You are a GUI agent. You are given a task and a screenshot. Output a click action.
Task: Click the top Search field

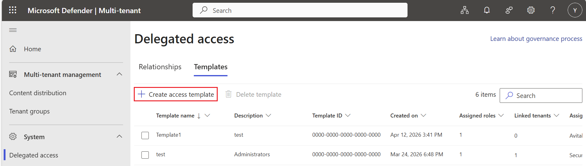(300, 10)
